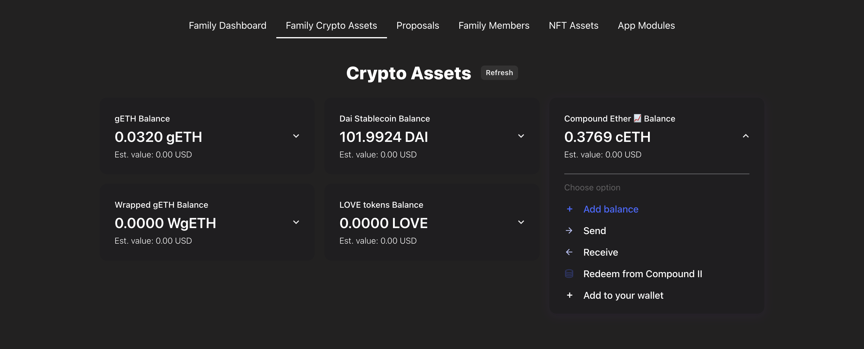Click the 0.3769 cETH balance amount
Viewport: 864px width, 349px height.
(x=607, y=137)
